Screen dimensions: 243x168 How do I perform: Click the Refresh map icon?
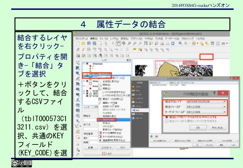tap(173, 43)
